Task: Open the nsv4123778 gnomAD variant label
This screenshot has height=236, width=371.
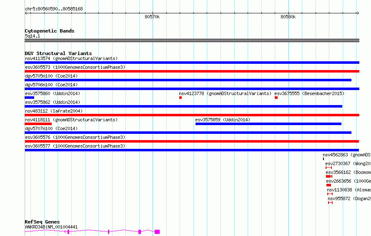Action: tap(225, 93)
